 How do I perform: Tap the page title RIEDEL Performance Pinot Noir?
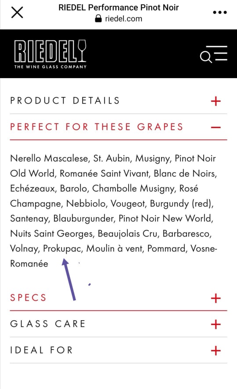(x=118, y=7)
